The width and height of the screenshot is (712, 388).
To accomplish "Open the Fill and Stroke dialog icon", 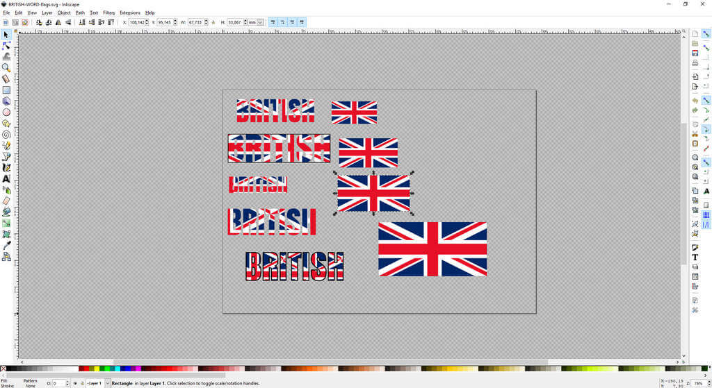I will (695, 247).
